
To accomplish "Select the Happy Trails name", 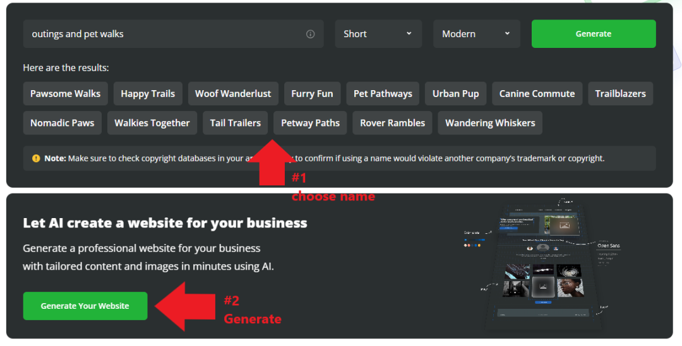I will [148, 93].
